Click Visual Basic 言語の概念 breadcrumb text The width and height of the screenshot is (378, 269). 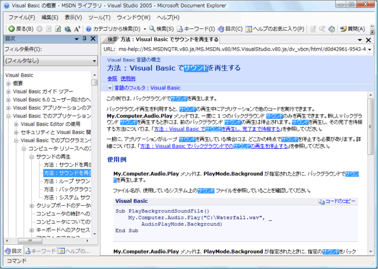click(x=134, y=60)
